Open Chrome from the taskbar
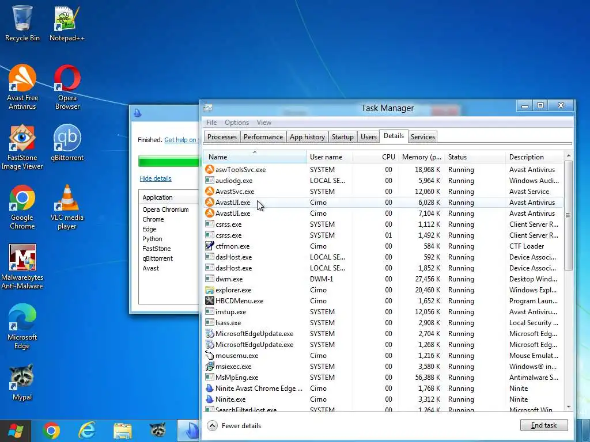The image size is (590, 442). pyautogui.click(x=51, y=430)
